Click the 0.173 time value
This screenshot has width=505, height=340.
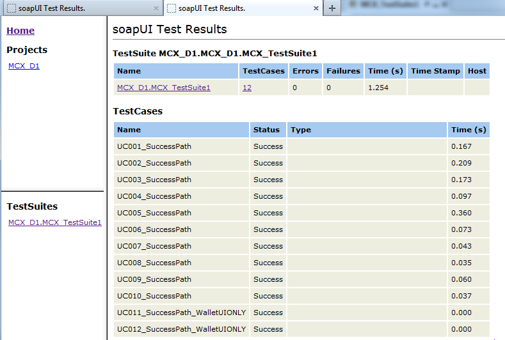tap(461, 180)
